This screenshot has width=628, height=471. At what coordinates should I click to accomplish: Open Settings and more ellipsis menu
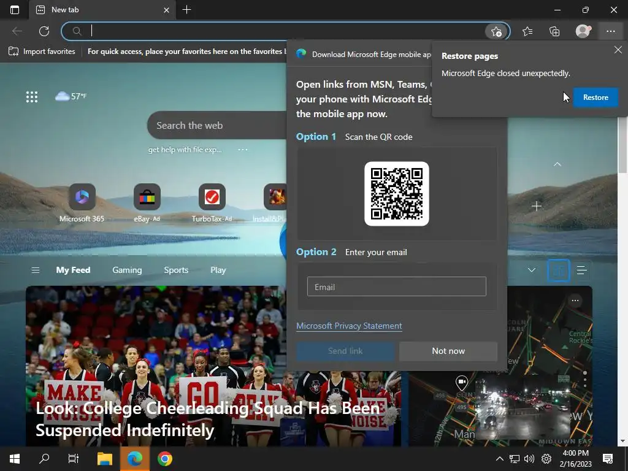click(610, 31)
